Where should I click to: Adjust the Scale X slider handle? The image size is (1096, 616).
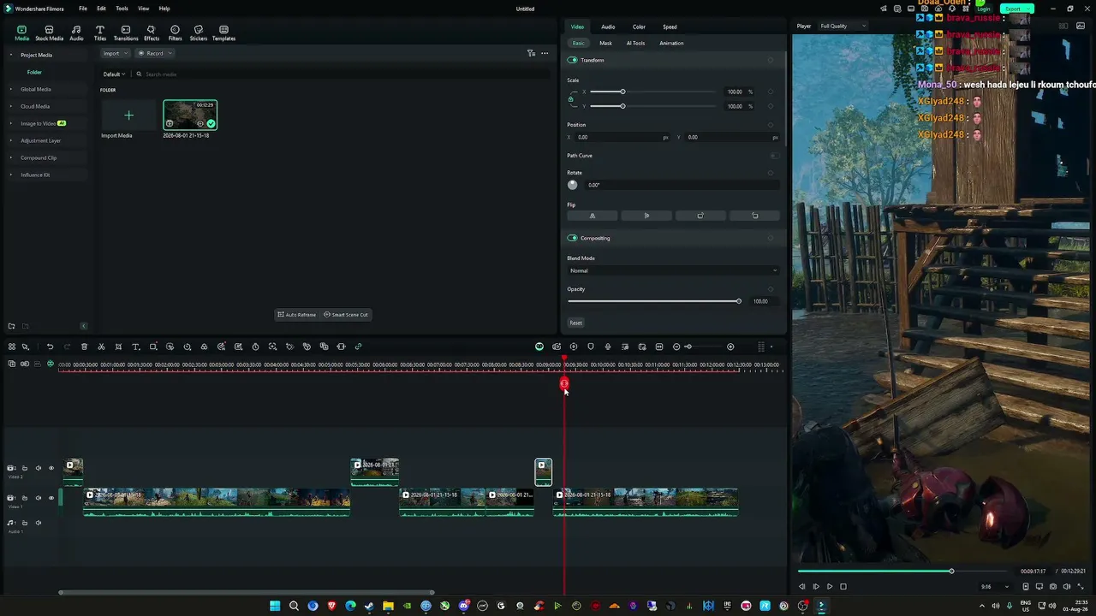(x=622, y=92)
